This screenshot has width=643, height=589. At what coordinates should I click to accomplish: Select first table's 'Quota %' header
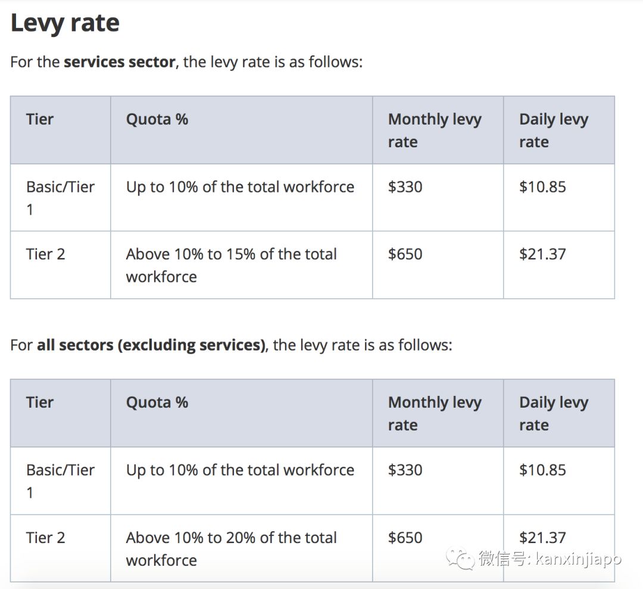pyautogui.click(x=157, y=119)
